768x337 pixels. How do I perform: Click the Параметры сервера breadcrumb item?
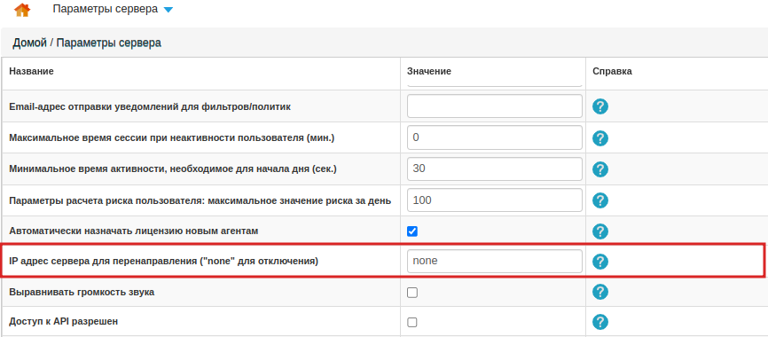109,43
